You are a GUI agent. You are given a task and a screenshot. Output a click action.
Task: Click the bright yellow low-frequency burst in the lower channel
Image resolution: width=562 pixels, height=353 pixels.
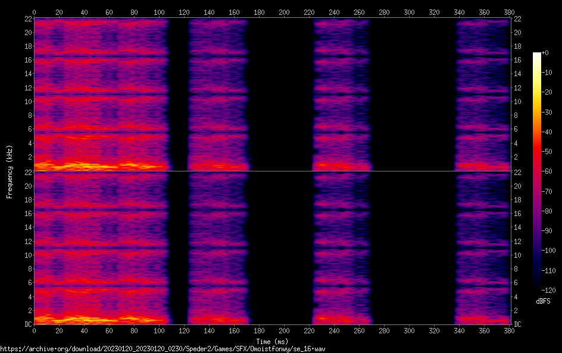[x=71, y=319]
